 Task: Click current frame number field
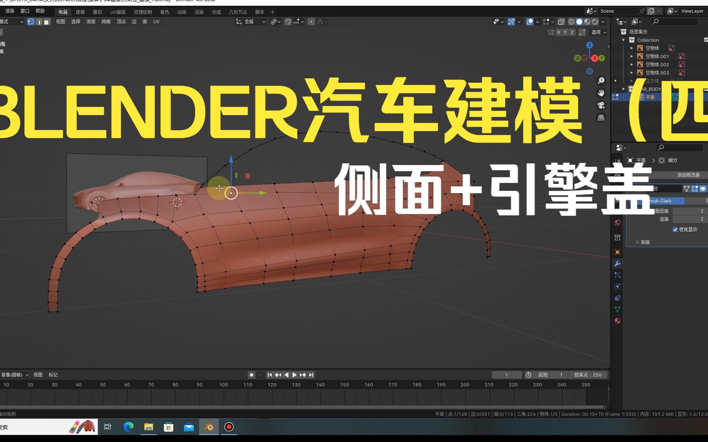(x=507, y=375)
